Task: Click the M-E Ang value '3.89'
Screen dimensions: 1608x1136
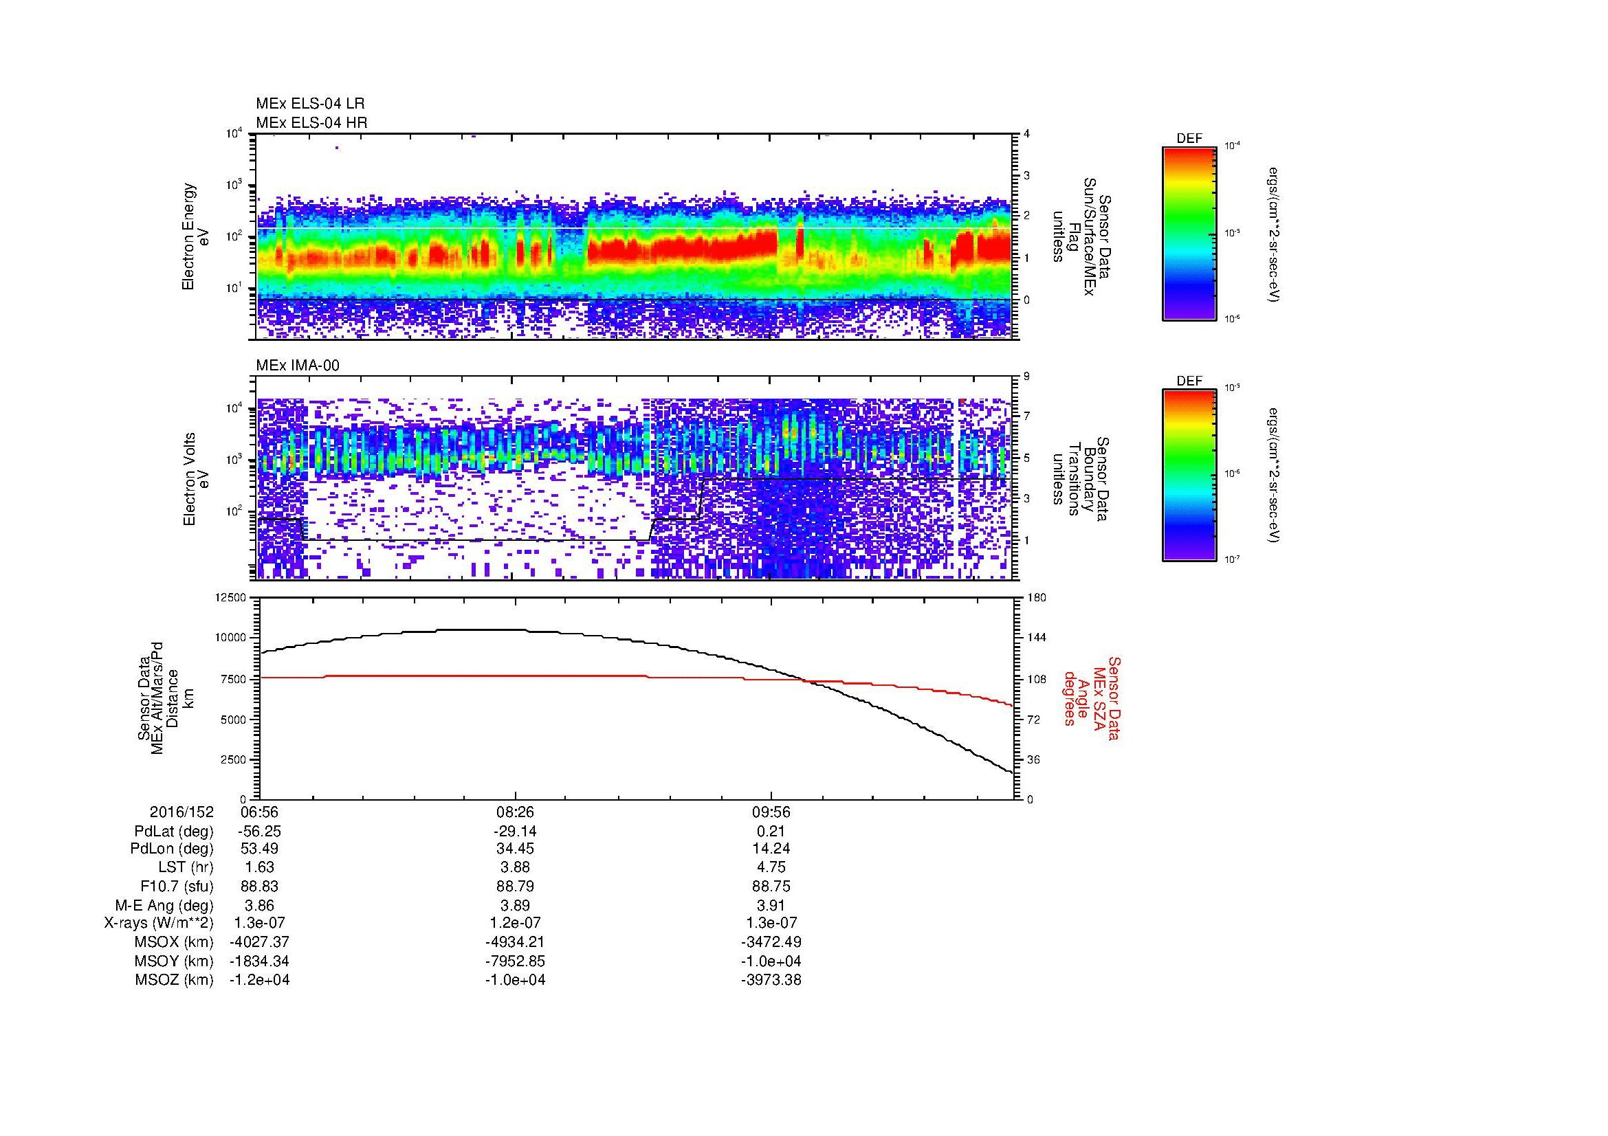Action: click(x=515, y=905)
